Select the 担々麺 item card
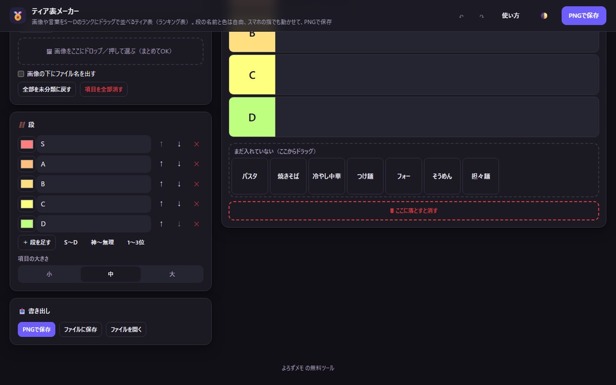The width and height of the screenshot is (616, 385). coord(481,176)
